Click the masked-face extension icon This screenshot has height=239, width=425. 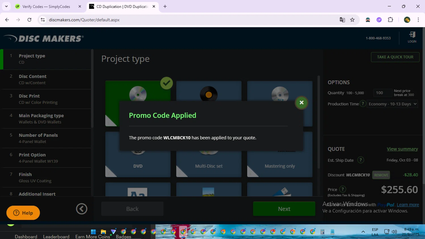(368, 20)
